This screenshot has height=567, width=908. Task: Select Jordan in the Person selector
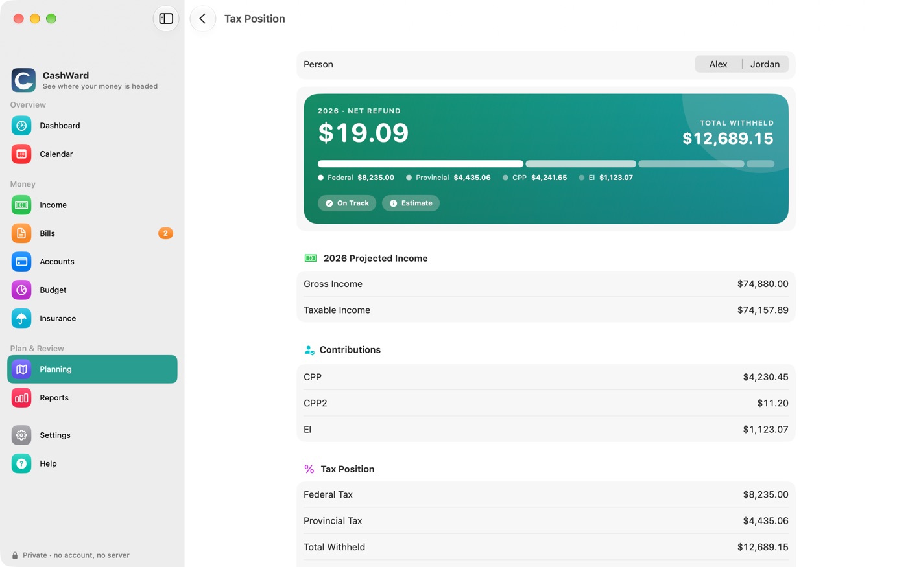[x=765, y=64]
